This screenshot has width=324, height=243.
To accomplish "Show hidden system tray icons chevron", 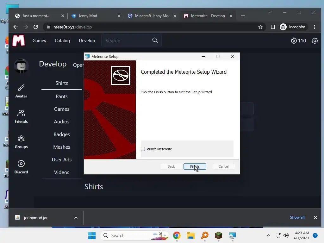I will [x=268, y=235].
